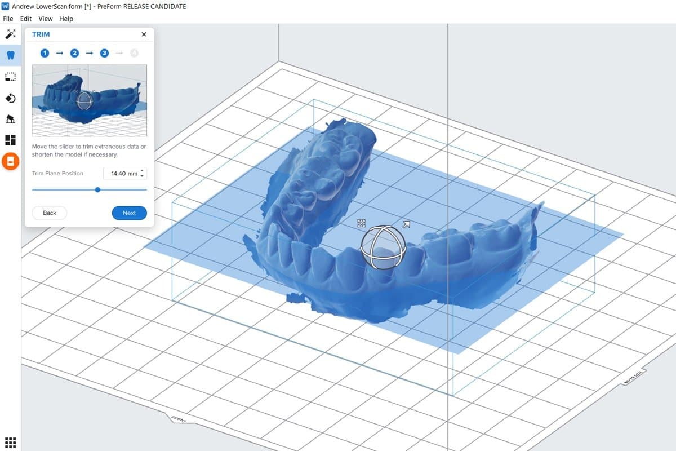Open the dental workflow tooth tool
This screenshot has height=451, width=676.
(10, 55)
